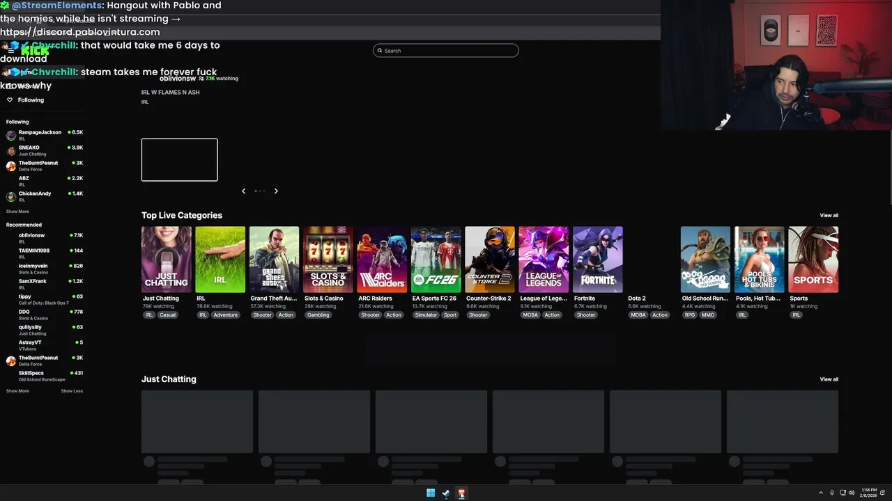View all Top Live Categories
The width and height of the screenshot is (892, 501).
tap(829, 216)
